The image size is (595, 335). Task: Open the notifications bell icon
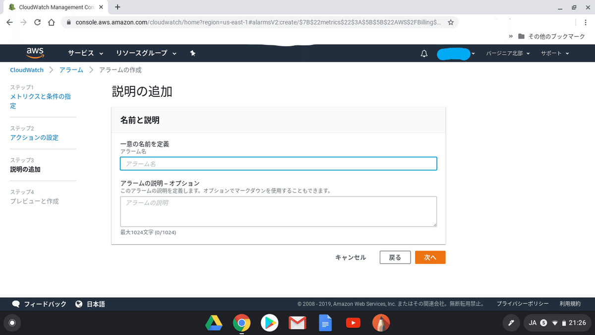(424, 53)
